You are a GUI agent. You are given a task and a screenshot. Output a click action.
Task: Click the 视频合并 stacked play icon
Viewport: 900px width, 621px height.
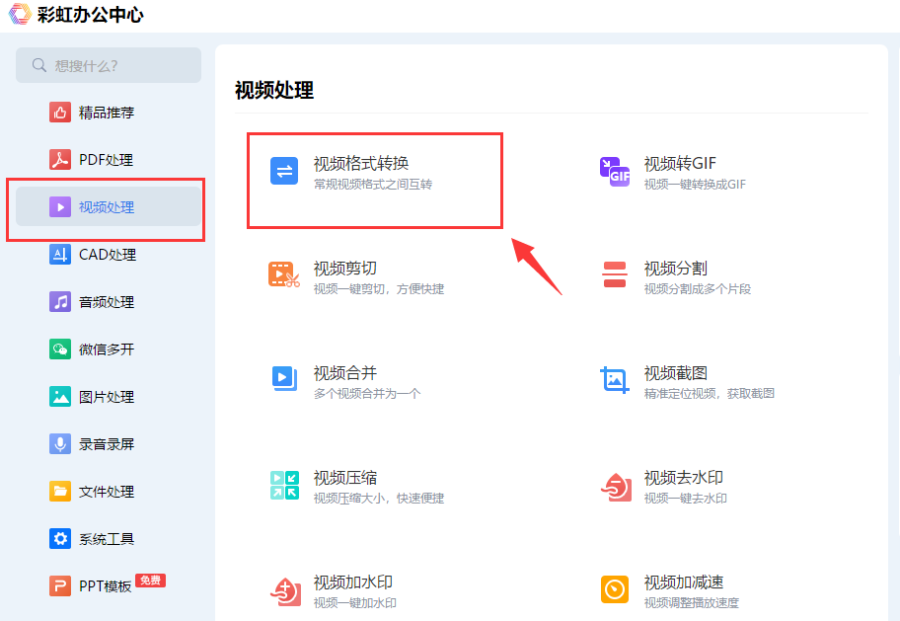(x=284, y=379)
